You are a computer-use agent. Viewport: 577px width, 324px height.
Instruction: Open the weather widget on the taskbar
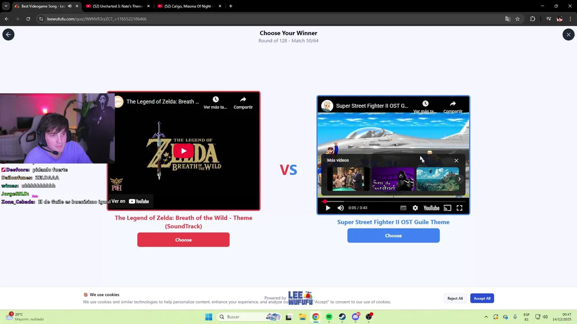pos(25,317)
